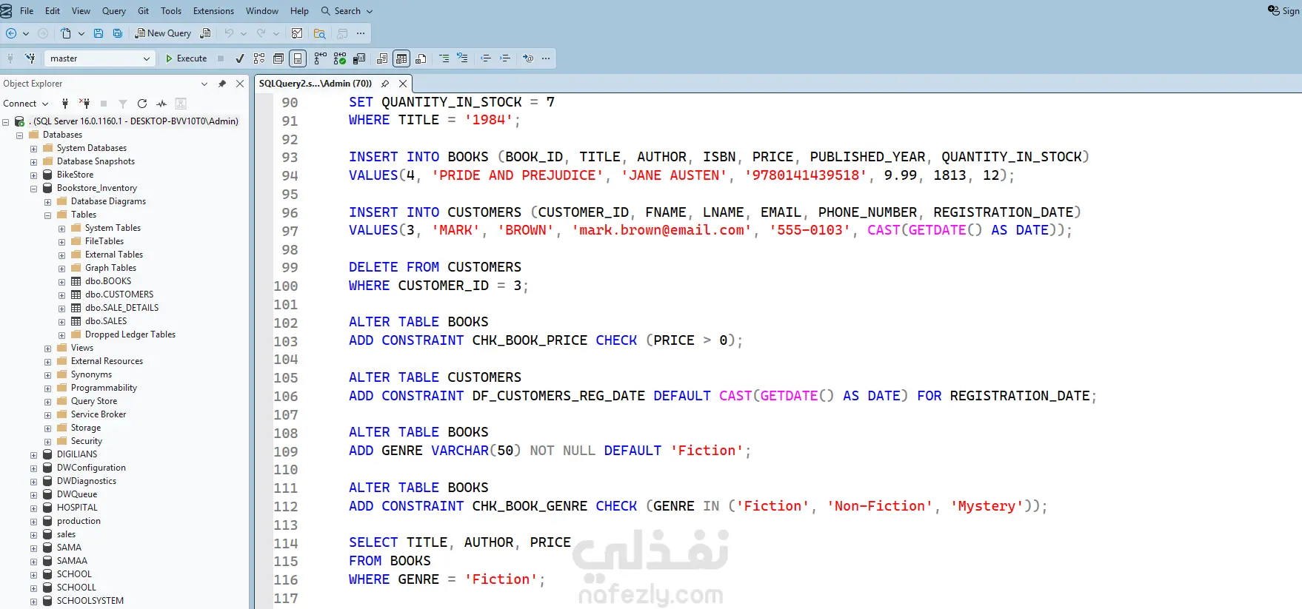The height and width of the screenshot is (609, 1302).
Task: Toggle Results to File output mode
Action: [421, 58]
